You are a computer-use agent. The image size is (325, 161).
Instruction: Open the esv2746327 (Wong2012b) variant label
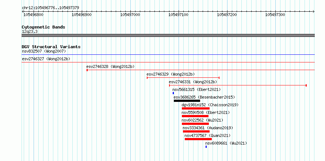[46, 59]
